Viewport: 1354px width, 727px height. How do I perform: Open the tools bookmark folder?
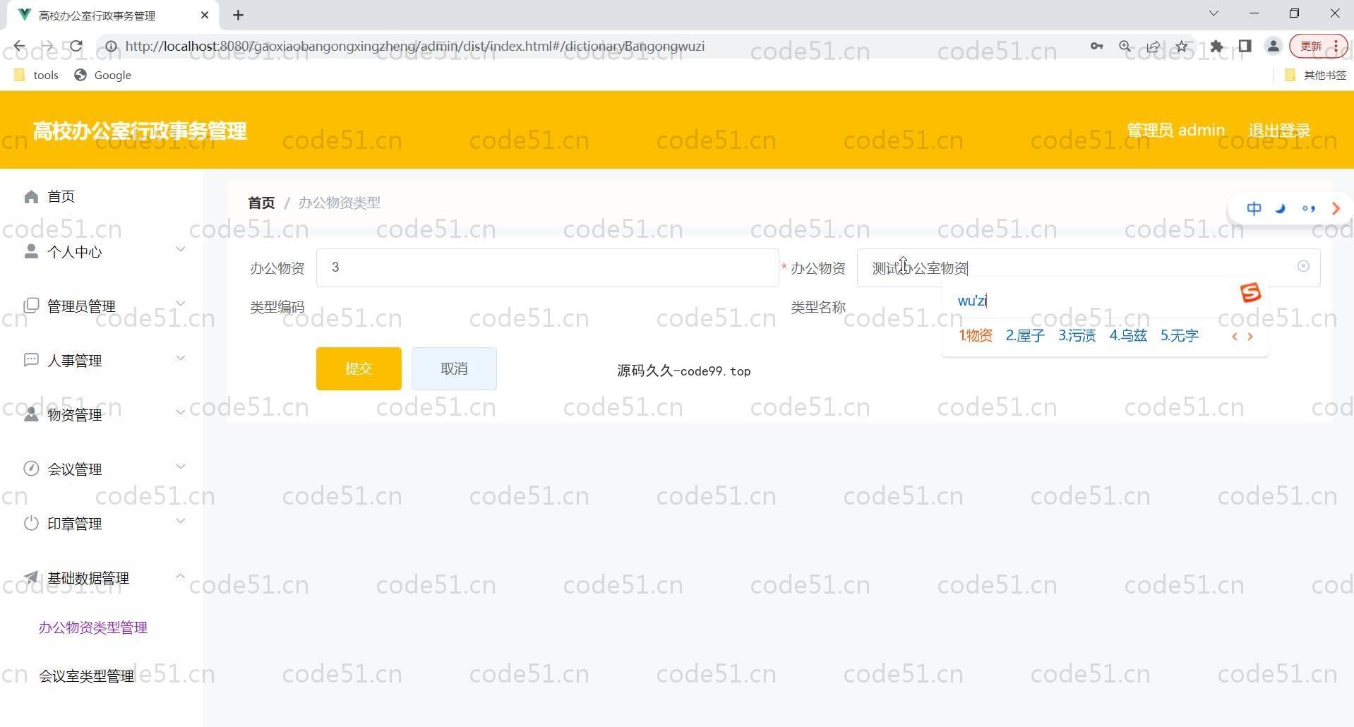pyautogui.click(x=37, y=75)
